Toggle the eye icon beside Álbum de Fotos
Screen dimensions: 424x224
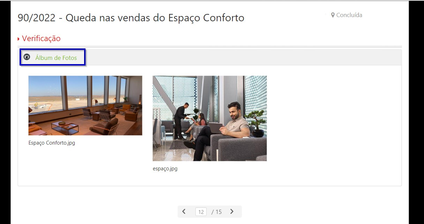click(x=27, y=57)
